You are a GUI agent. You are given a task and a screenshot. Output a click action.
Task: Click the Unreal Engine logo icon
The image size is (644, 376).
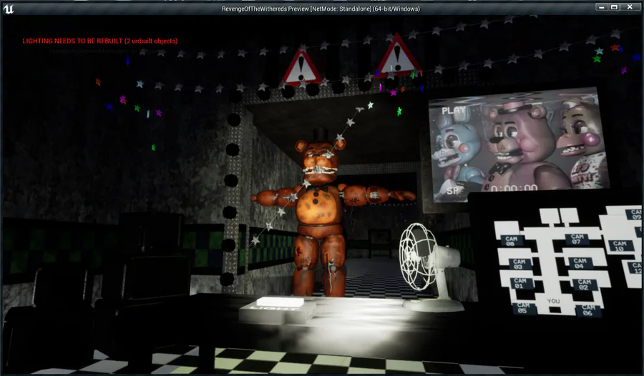[x=8, y=9]
